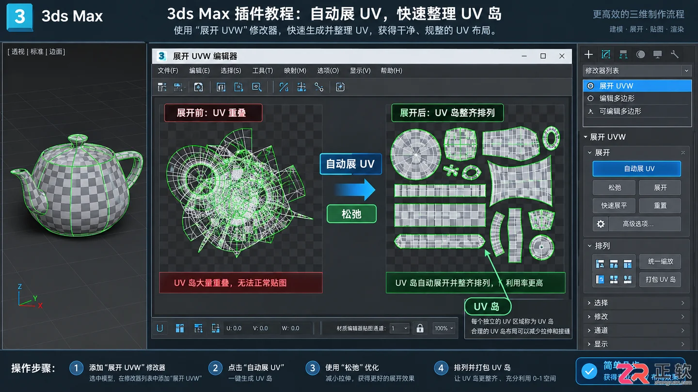This screenshot has height=392, width=698.
Task: Click the first arrange icon in 排列 bottom row
Action: pyautogui.click(x=600, y=279)
